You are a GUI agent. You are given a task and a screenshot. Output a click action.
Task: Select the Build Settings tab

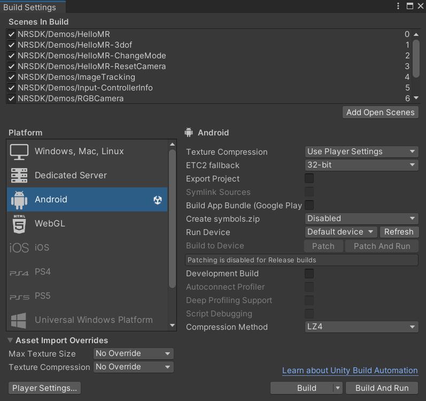(x=30, y=7)
